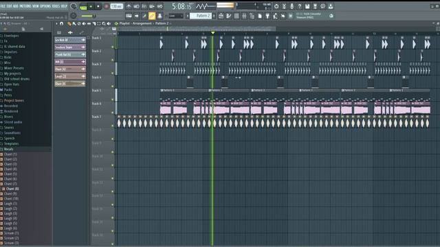
Task: Open the FILE menu
Action: pyautogui.click(x=3, y=6)
